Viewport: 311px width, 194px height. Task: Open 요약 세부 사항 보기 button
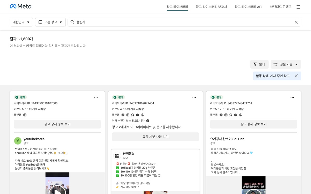155,137
